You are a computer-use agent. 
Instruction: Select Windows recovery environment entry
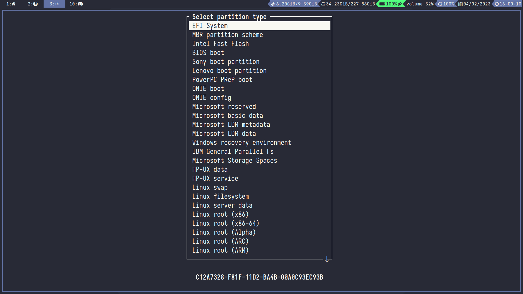[242, 143]
